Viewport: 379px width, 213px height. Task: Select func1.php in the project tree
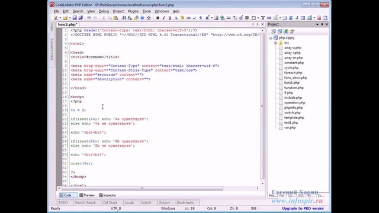click(292, 83)
